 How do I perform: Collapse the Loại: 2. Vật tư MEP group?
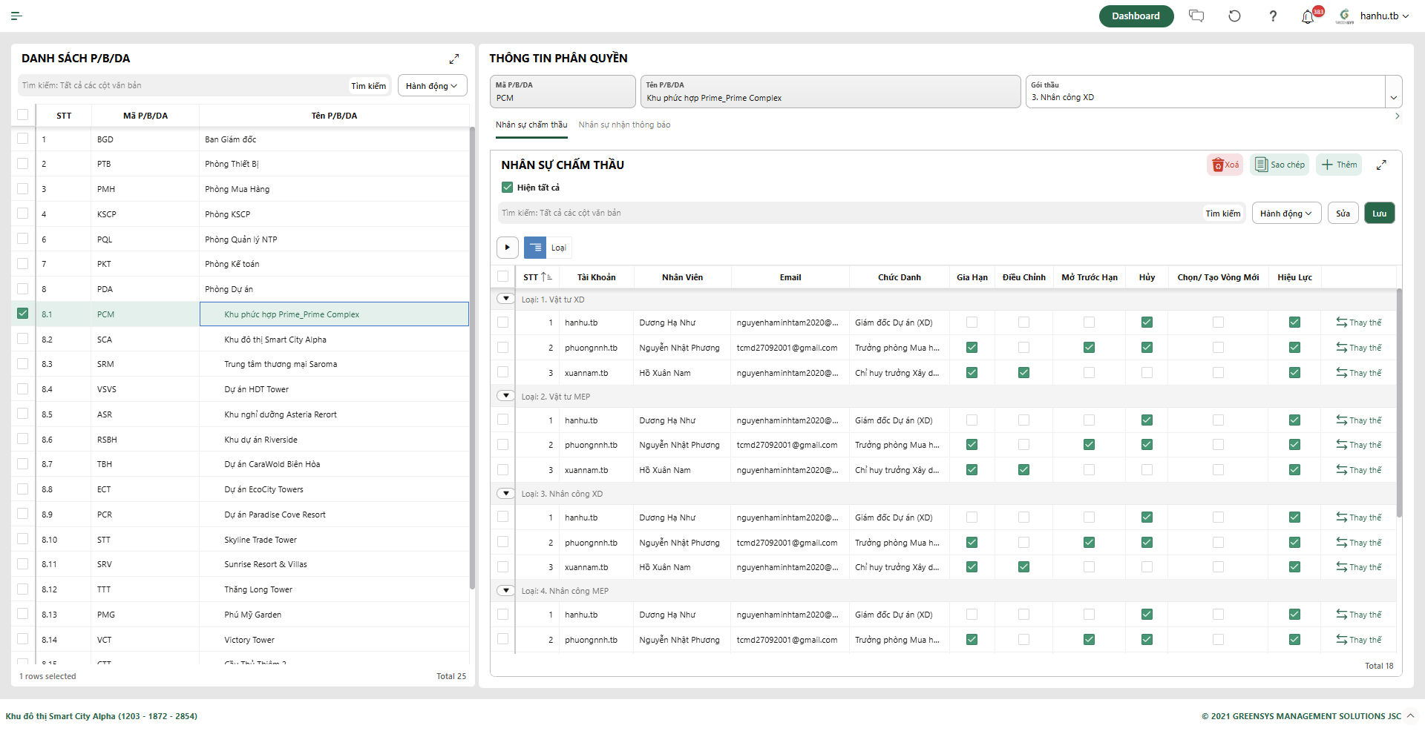click(x=506, y=396)
